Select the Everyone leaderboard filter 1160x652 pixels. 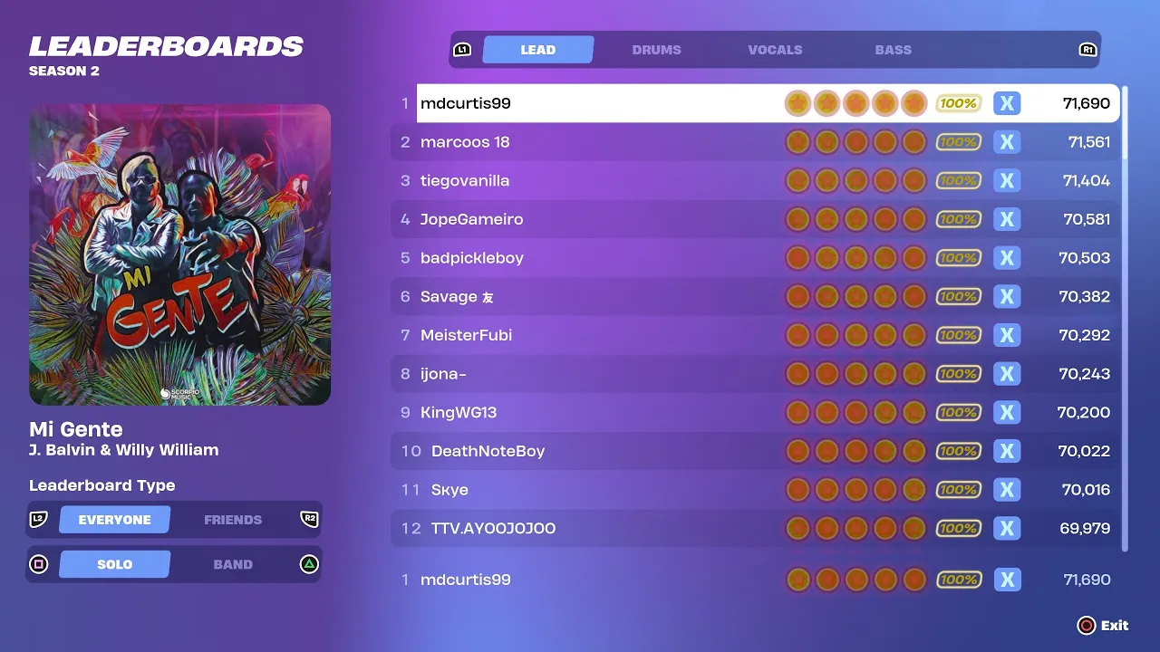(115, 520)
